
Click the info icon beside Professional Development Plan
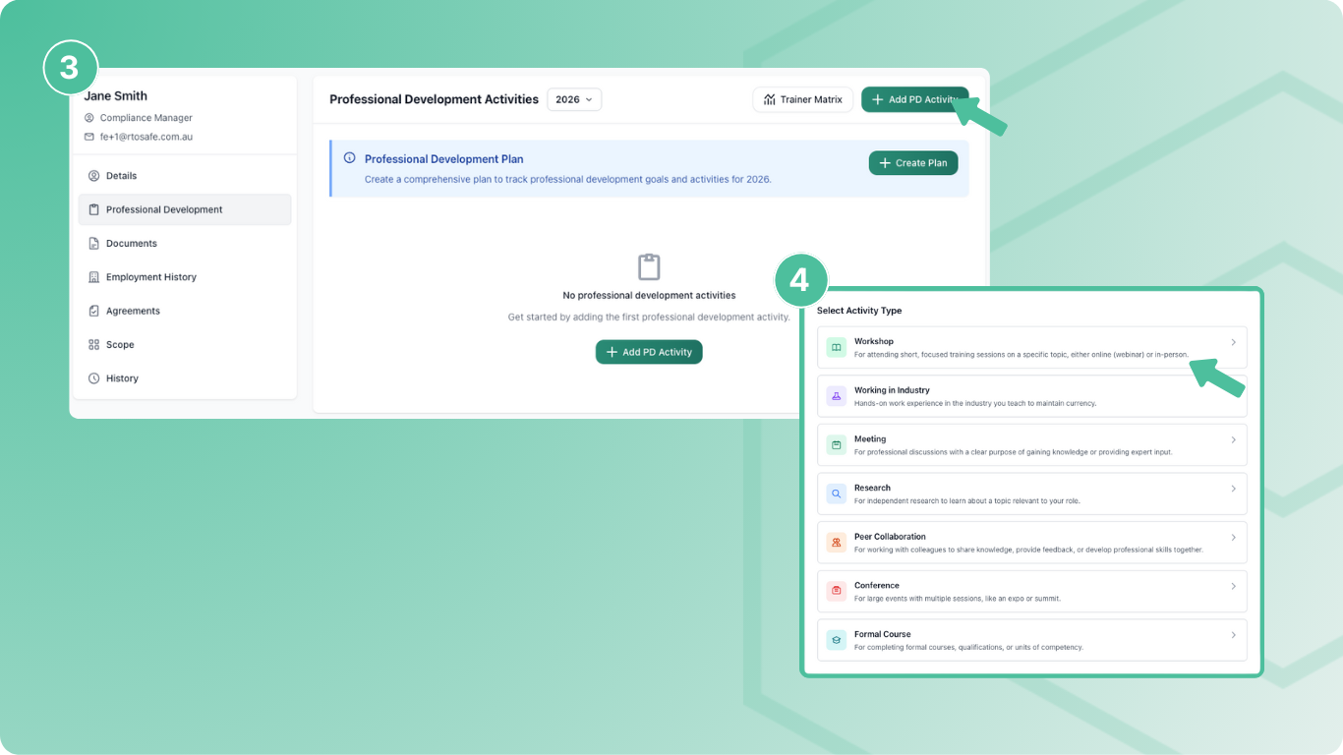[x=349, y=158]
